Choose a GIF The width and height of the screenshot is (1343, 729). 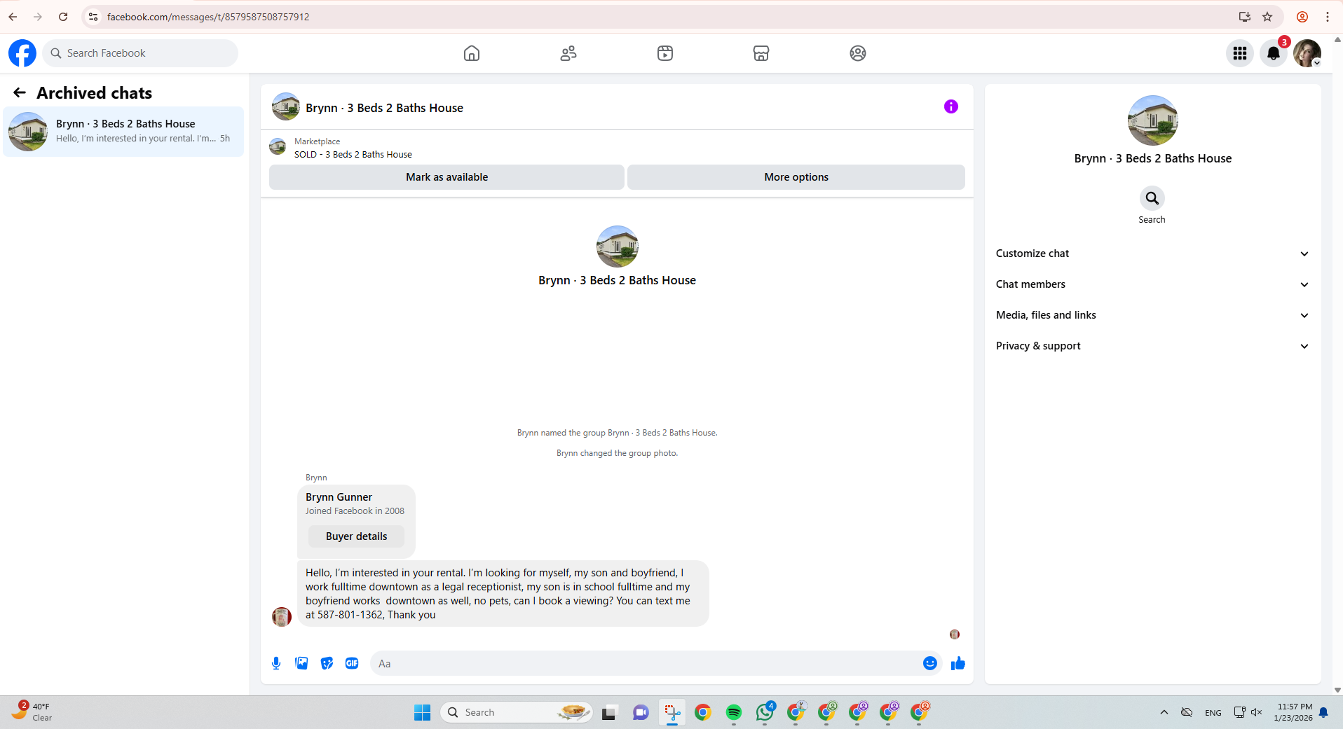[352, 663]
